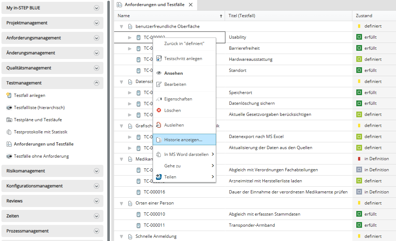
Task: Click the Ansehen eye icon
Action: pyautogui.click(x=159, y=73)
